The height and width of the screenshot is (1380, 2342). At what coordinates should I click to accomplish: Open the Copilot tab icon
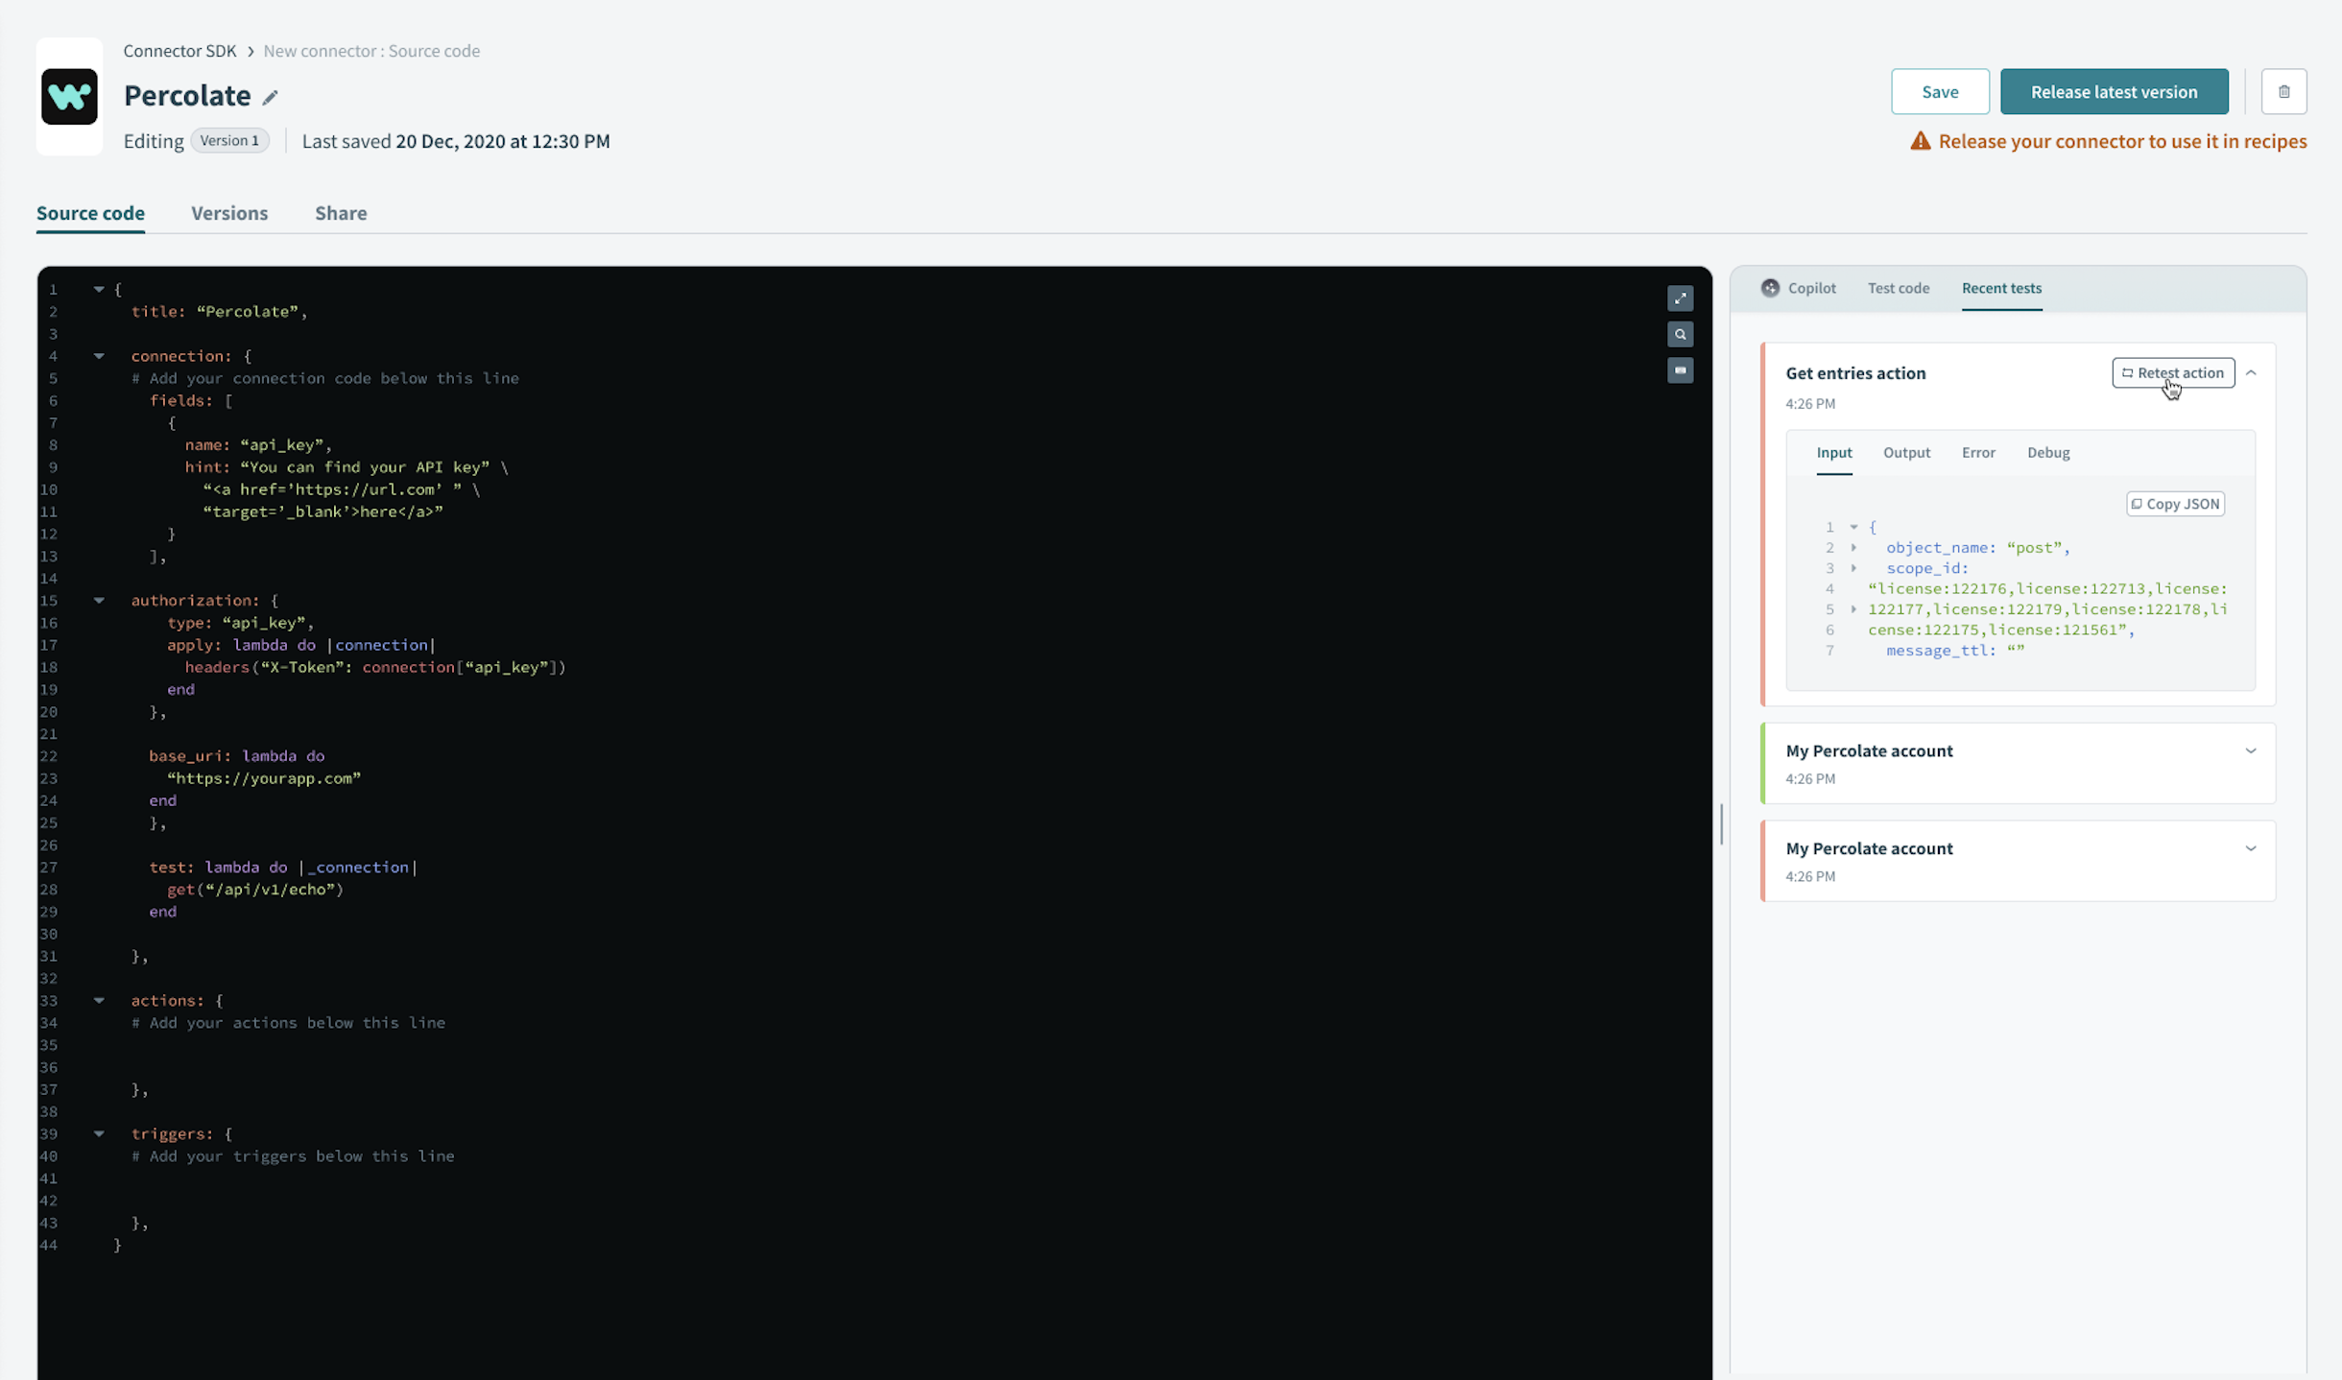coord(1770,288)
